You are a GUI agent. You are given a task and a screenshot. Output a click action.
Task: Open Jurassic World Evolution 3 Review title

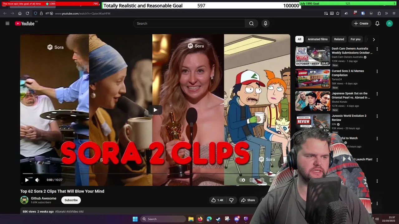point(349,118)
